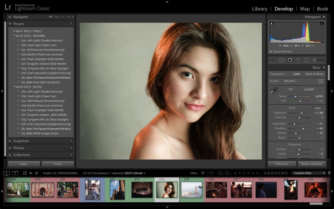Click Reset (Adobe) to clear edits

pos(312,163)
